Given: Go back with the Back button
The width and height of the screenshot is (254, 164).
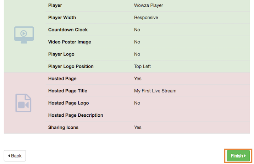Looking at the screenshot, I should 15,156.
